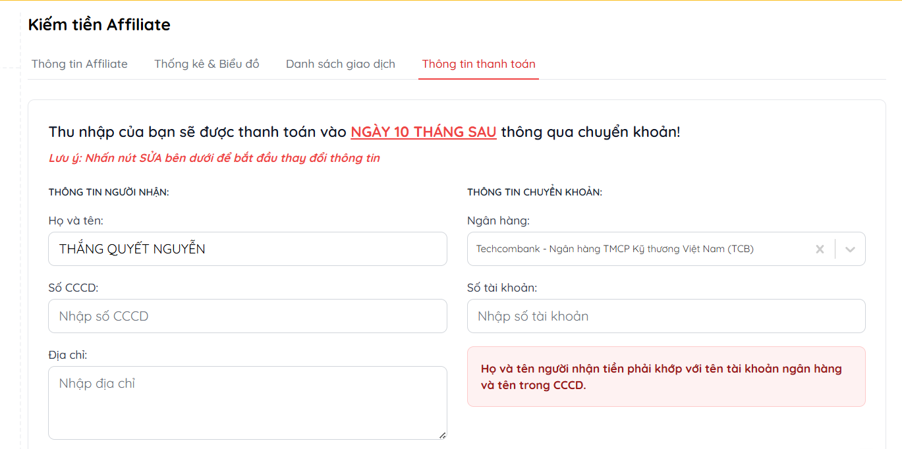Screen dimensions: 902x449
Task: Click the Số CCCD label
Action: pyautogui.click(x=73, y=288)
